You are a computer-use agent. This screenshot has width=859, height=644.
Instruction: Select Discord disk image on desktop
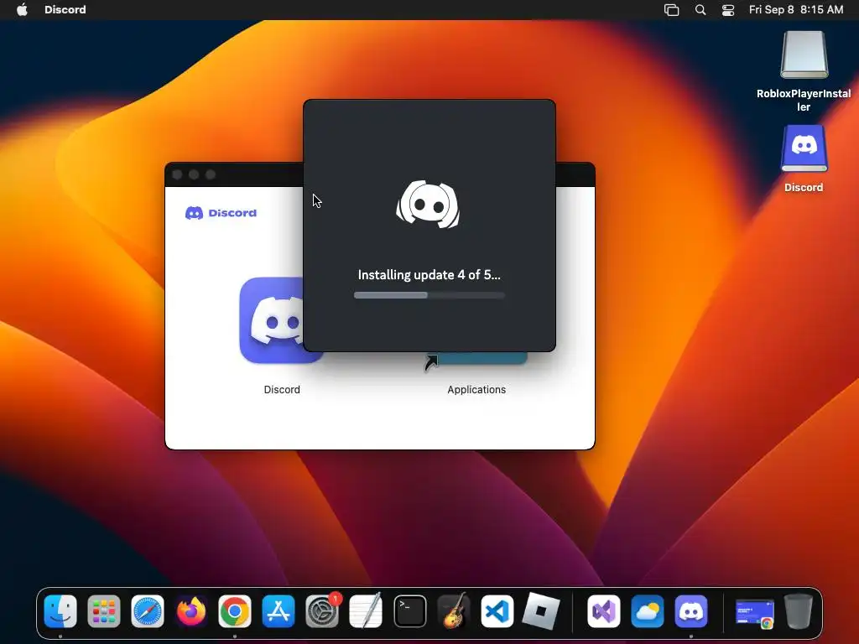(x=804, y=148)
